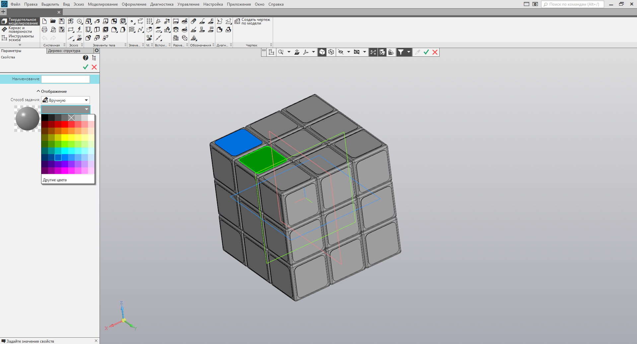The image size is (637, 344).
Task: Click the filter funnel icon
Action: (x=401, y=52)
